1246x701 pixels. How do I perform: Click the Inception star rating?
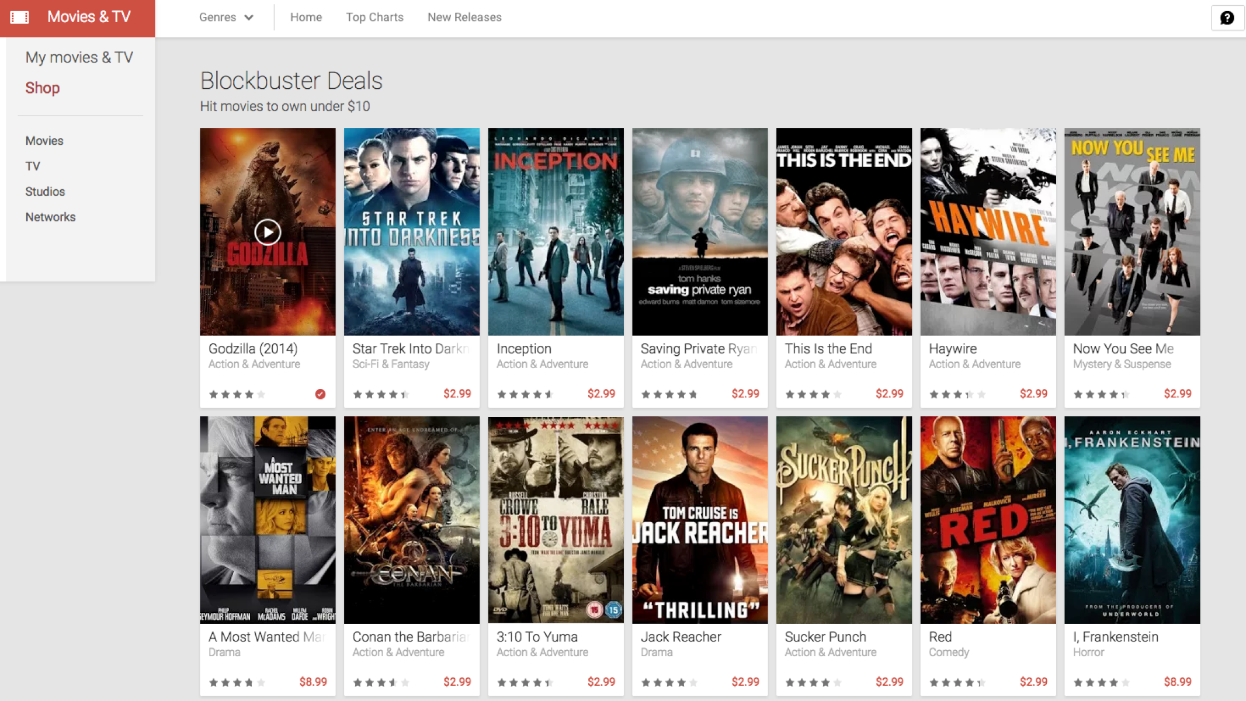tap(525, 394)
